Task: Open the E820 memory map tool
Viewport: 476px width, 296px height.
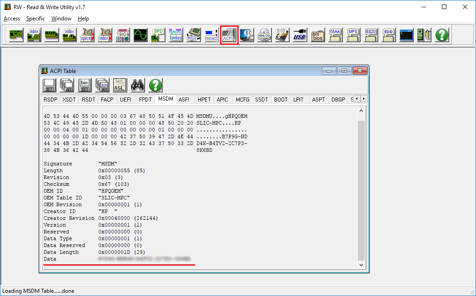Action: 371,35
